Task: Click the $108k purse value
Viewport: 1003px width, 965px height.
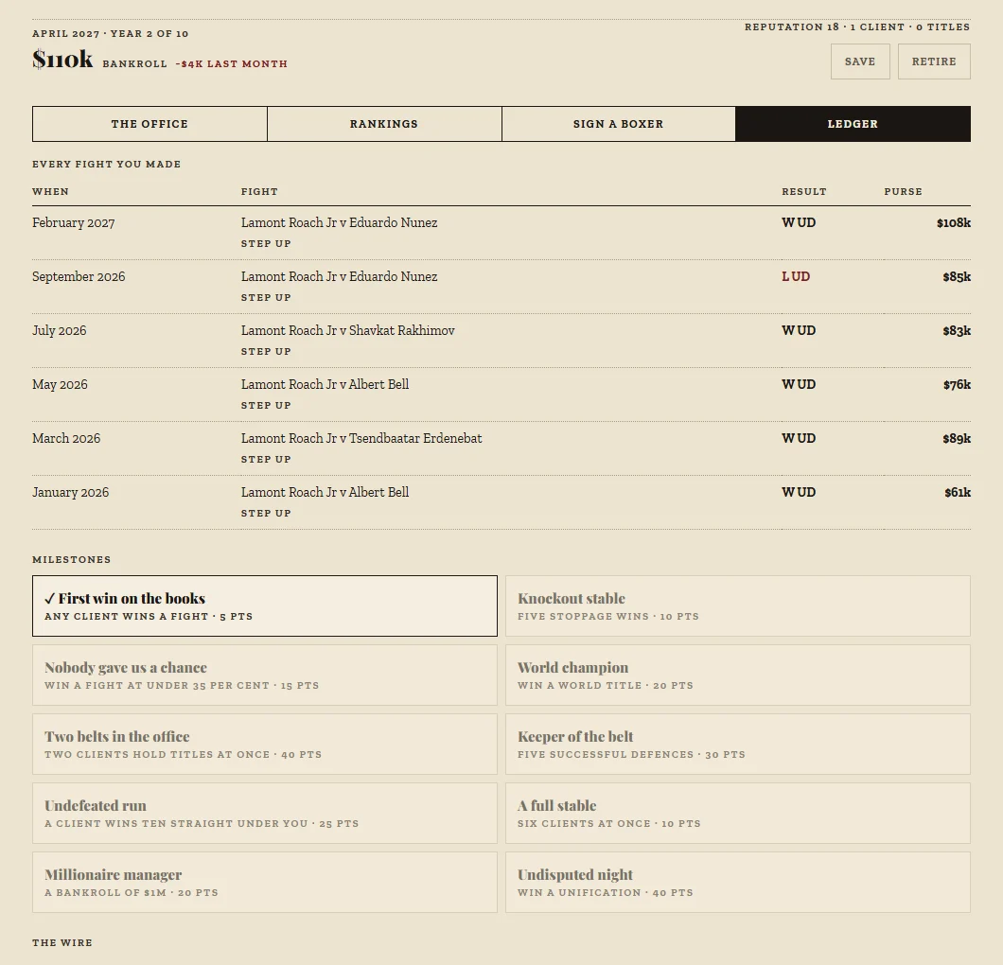Action: (x=954, y=222)
